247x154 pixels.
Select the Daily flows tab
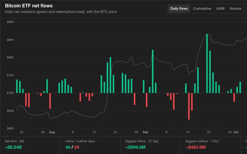(179, 9)
